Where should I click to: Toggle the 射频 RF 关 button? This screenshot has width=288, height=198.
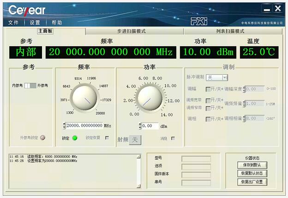pyautogui.click(x=135, y=140)
